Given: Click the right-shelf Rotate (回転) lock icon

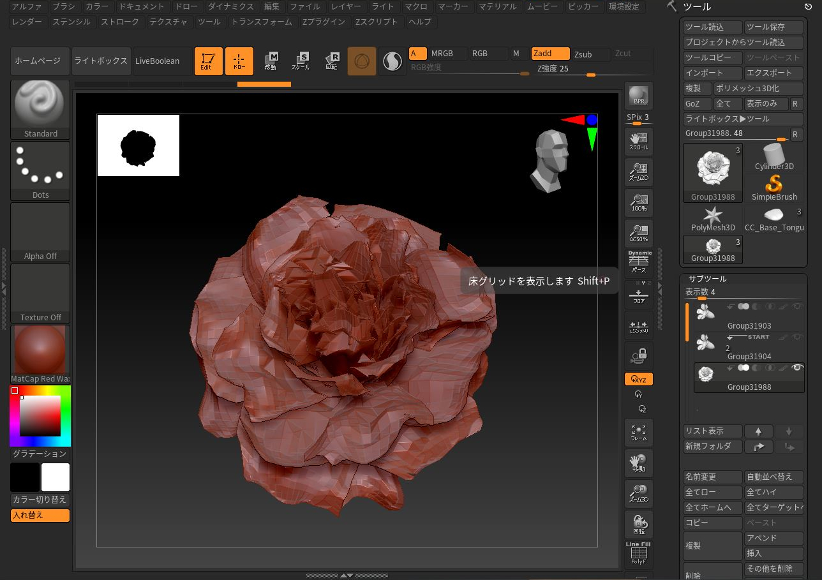Looking at the screenshot, I should point(639,524).
